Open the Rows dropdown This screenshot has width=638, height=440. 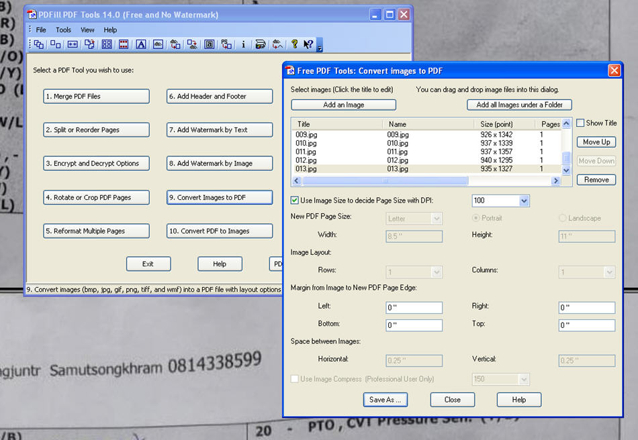[437, 272]
